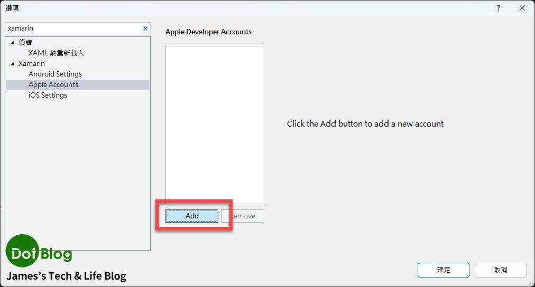
Task: Click inside the empty accounts list
Action: [214, 125]
